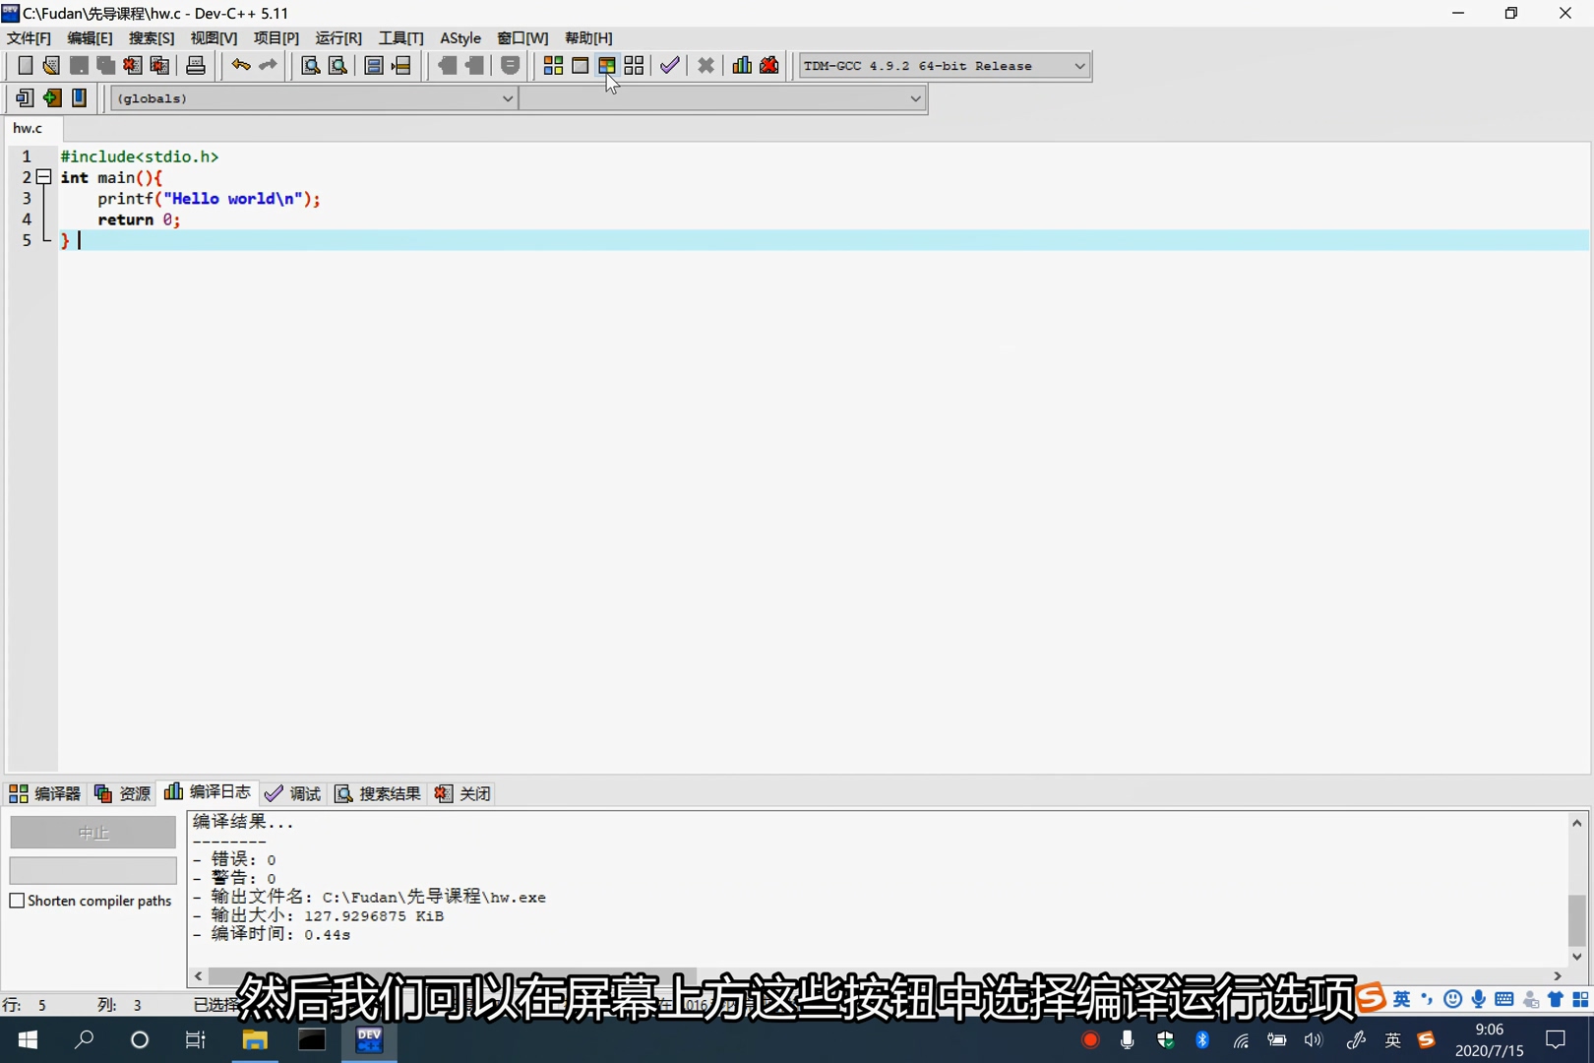
Task: Click the Forward navigation arrow icon
Action: pyautogui.click(x=475, y=66)
